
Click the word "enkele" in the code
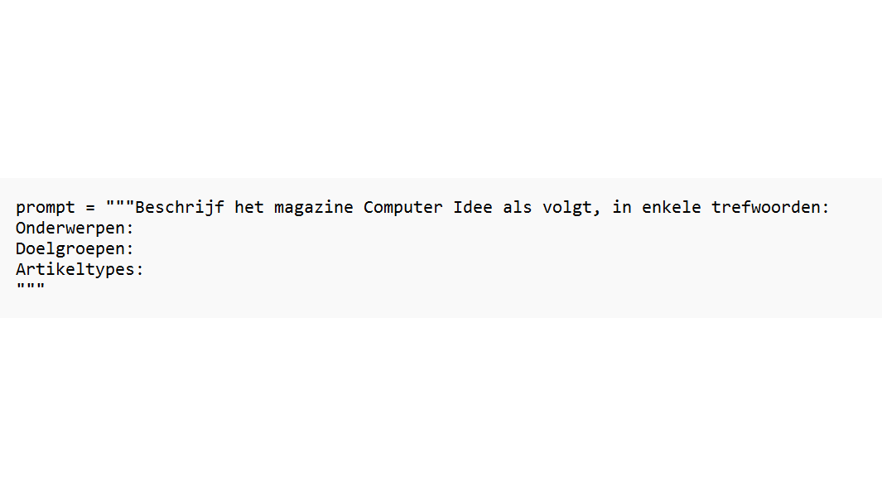671,207
